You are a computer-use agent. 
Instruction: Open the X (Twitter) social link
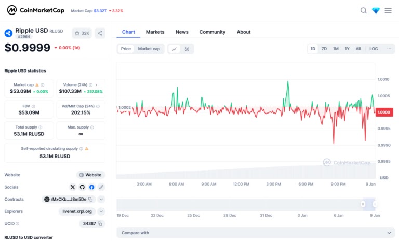click(x=73, y=187)
